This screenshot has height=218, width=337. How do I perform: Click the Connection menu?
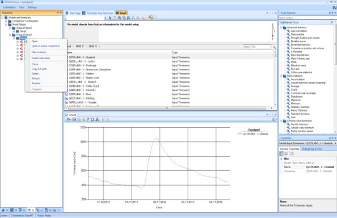9,7
